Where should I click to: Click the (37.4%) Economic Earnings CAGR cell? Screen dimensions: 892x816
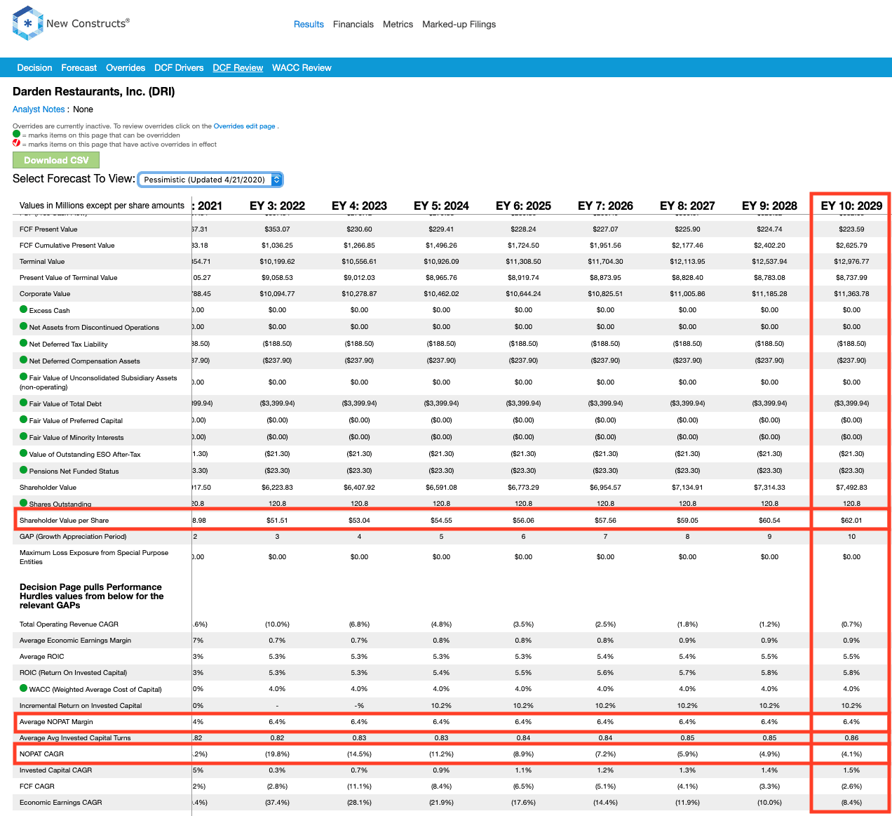pyautogui.click(x=277, y=803)
